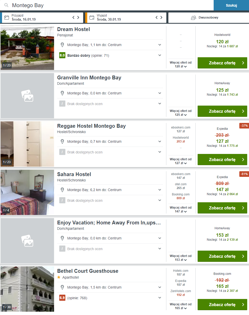This screenshot has height=315, width=249.
Task: Select the ebookers.com 147 zł offer
Action: coord(181,176)
